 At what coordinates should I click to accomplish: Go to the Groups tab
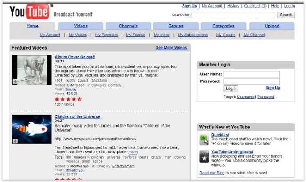[x=176, y=26]
